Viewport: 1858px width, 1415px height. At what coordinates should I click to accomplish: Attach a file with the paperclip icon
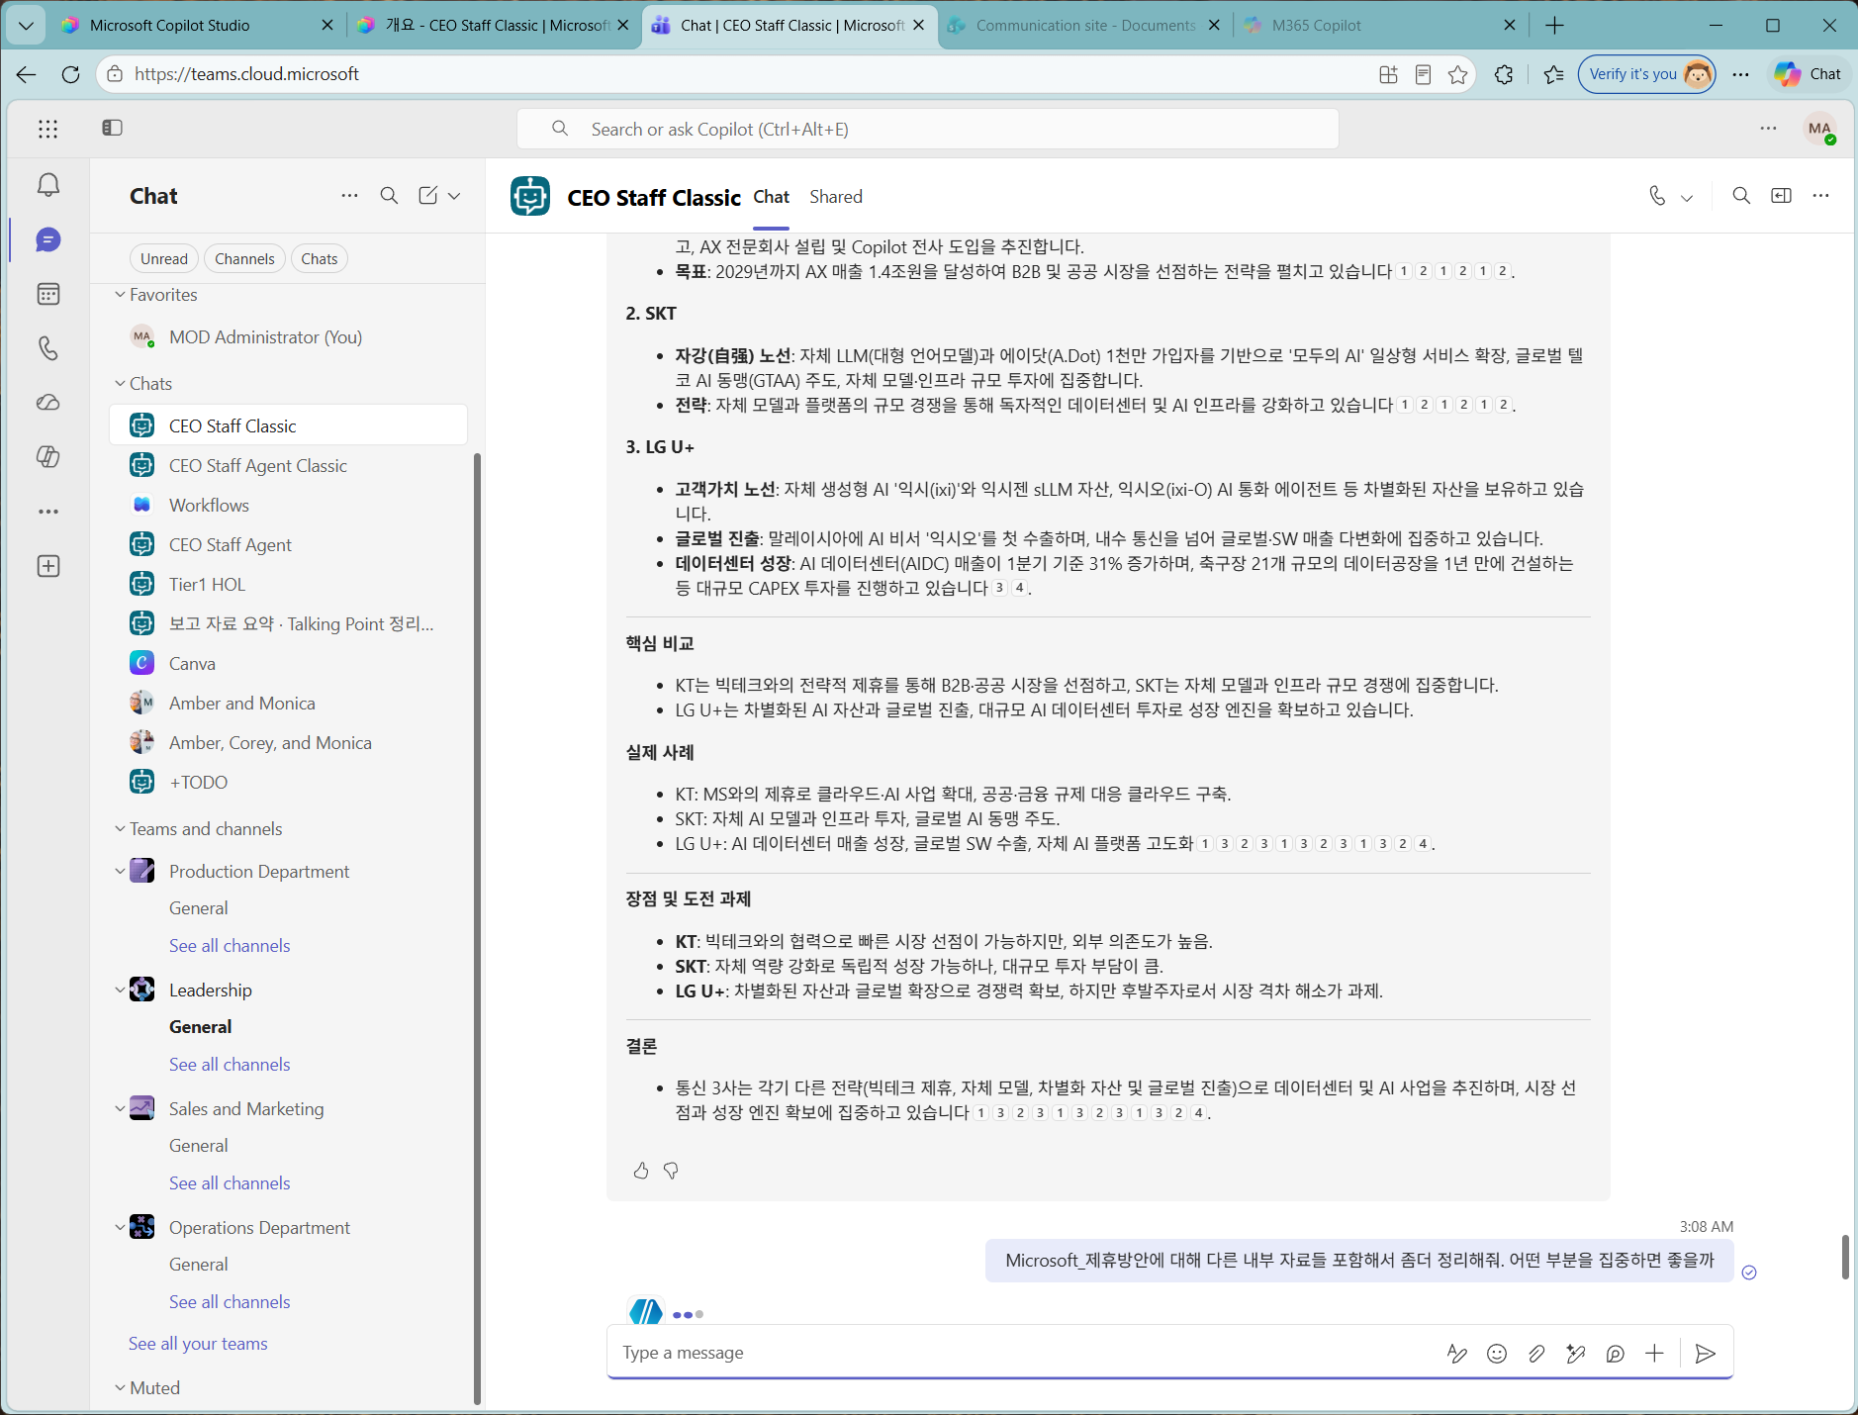click(1536, 1354)
